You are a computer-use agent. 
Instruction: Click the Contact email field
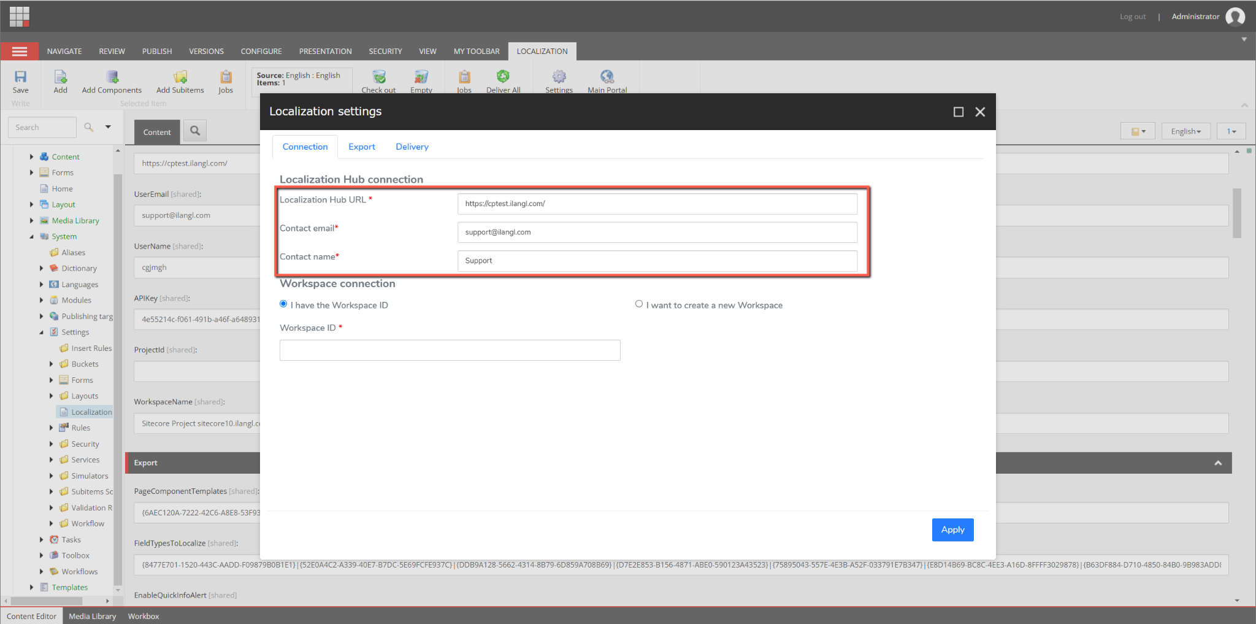tap(657, 233)
